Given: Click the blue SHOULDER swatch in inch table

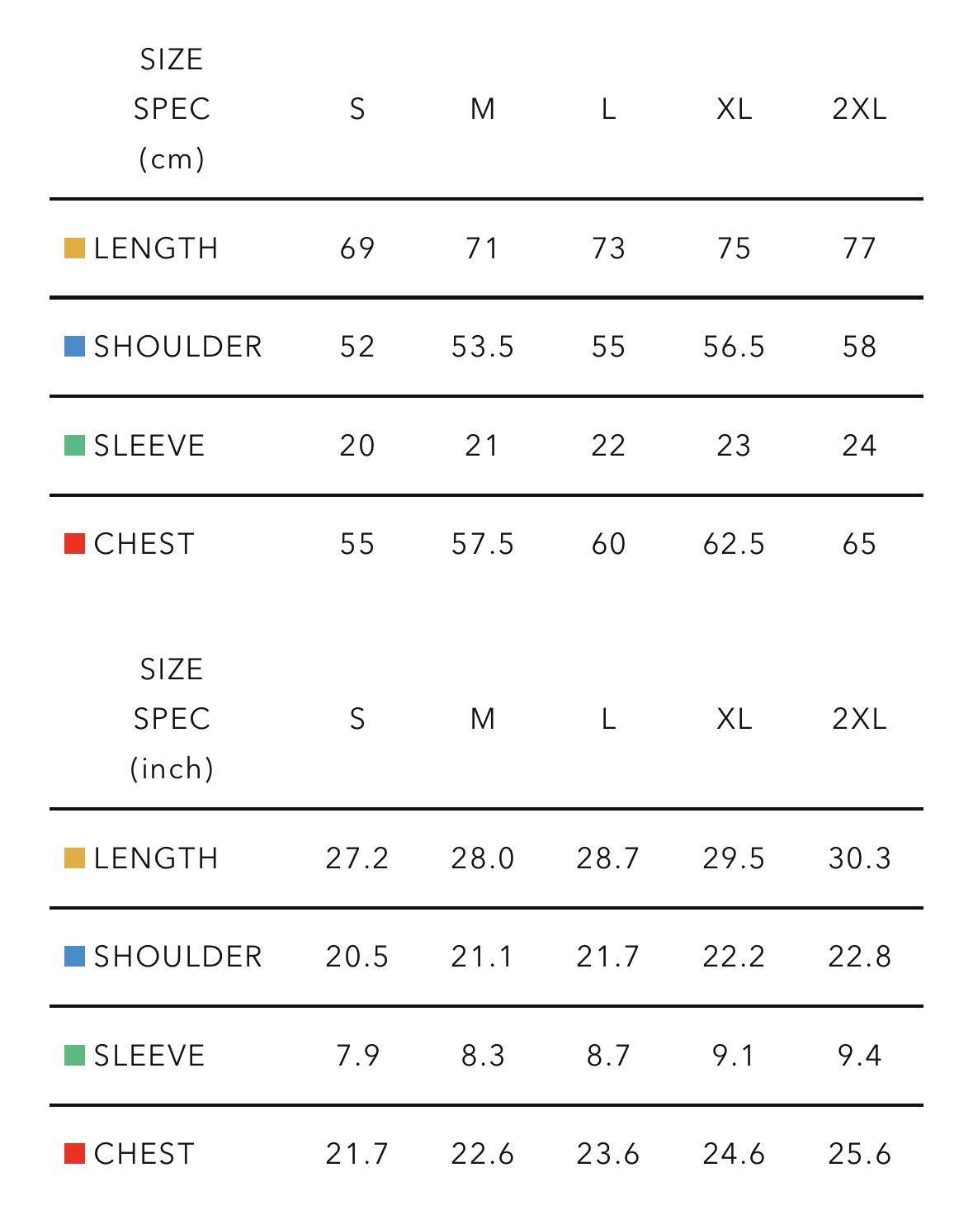Looking at the screenshot, I should click(74, 957).
